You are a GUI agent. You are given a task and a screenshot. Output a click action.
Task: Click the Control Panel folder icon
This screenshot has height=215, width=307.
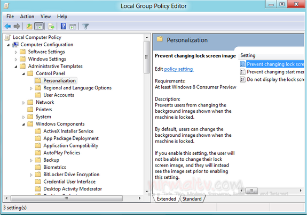(30, 73)
